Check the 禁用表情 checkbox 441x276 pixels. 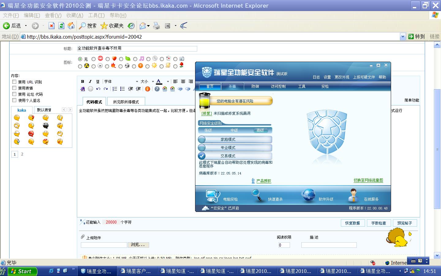[14, 88]
